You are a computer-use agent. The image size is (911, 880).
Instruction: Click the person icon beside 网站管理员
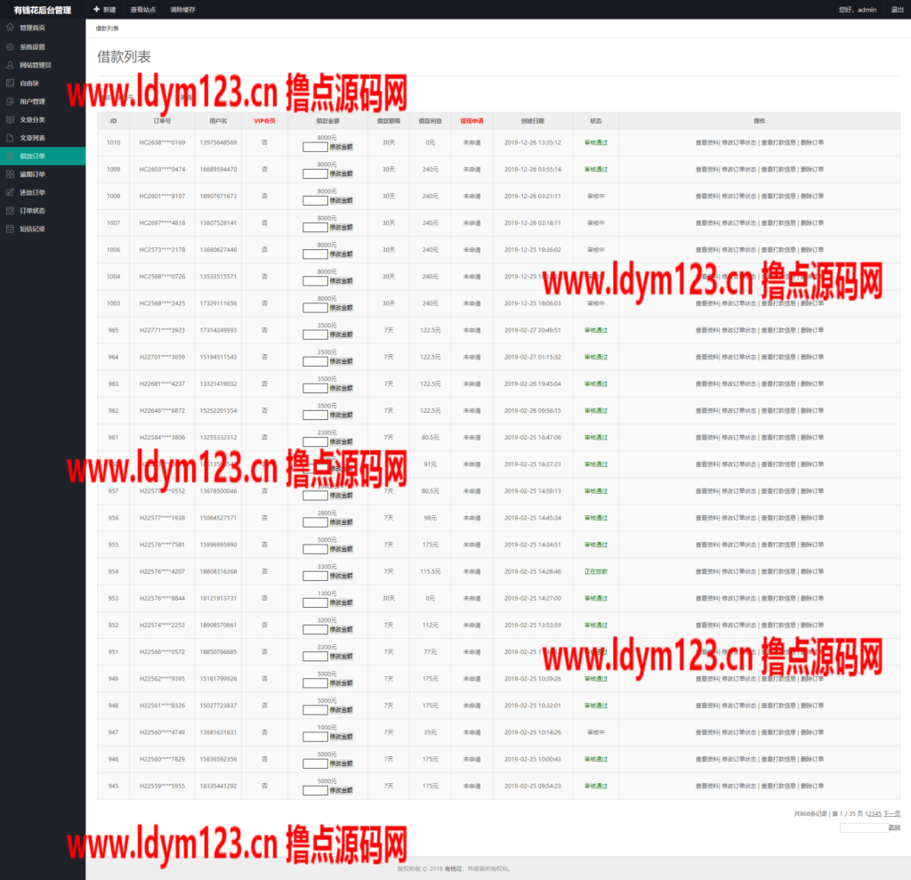(10, 65)
